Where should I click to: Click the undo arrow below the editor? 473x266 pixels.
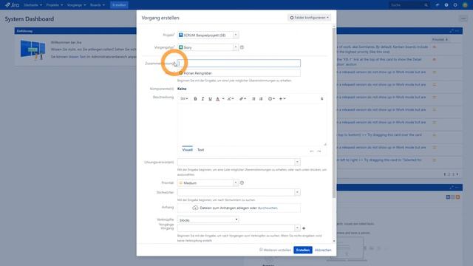[x=312, y=151]
